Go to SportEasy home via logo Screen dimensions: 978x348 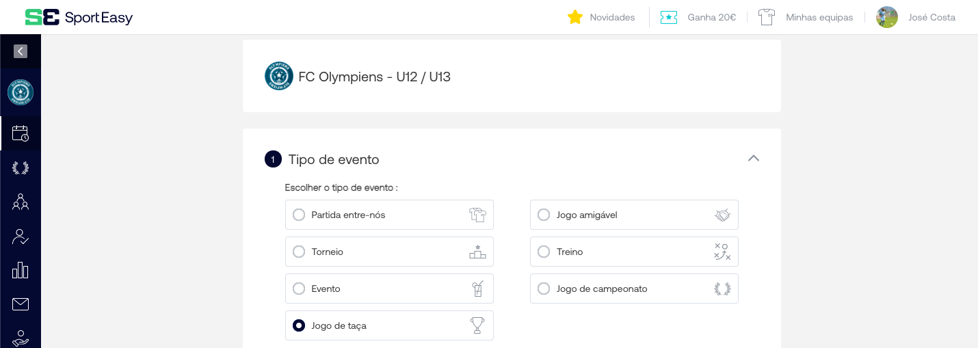coord(79,17)
